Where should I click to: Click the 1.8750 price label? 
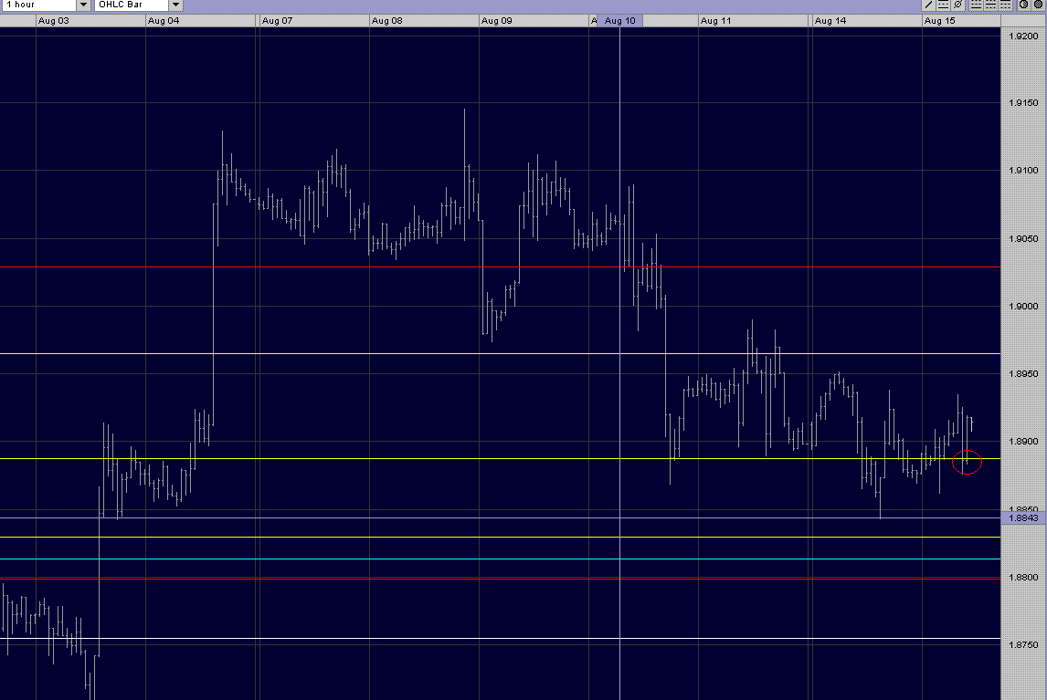pyautogui.click(x=1023, y=644)
